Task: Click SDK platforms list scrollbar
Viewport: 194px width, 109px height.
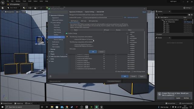Action: pyautogui.click(x=144, y=45)
